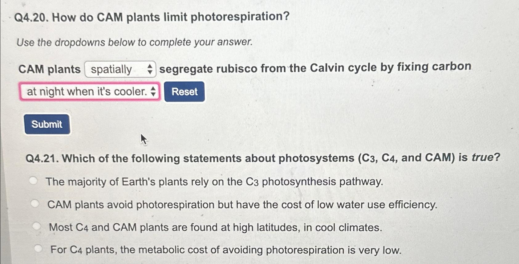Click the italic instruction text below Q4.20

135,42
